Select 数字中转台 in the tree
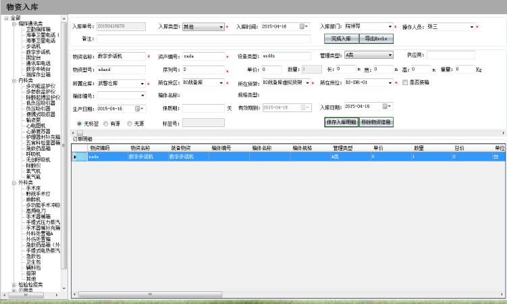The height and width of the screenshot is (304, 507). click(x=38, y=69)
